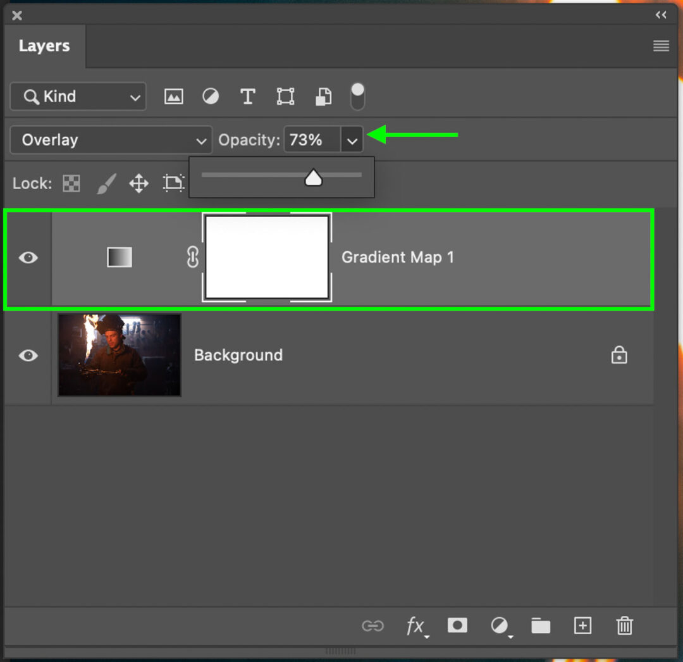Create a new layer group
This screenshot has width=683, height=662.
click(541, 626)
